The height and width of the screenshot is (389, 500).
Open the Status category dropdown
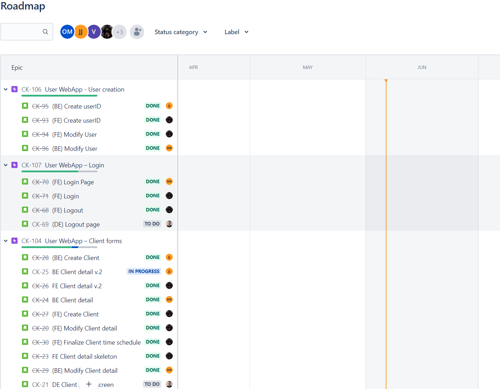point(181,32)
